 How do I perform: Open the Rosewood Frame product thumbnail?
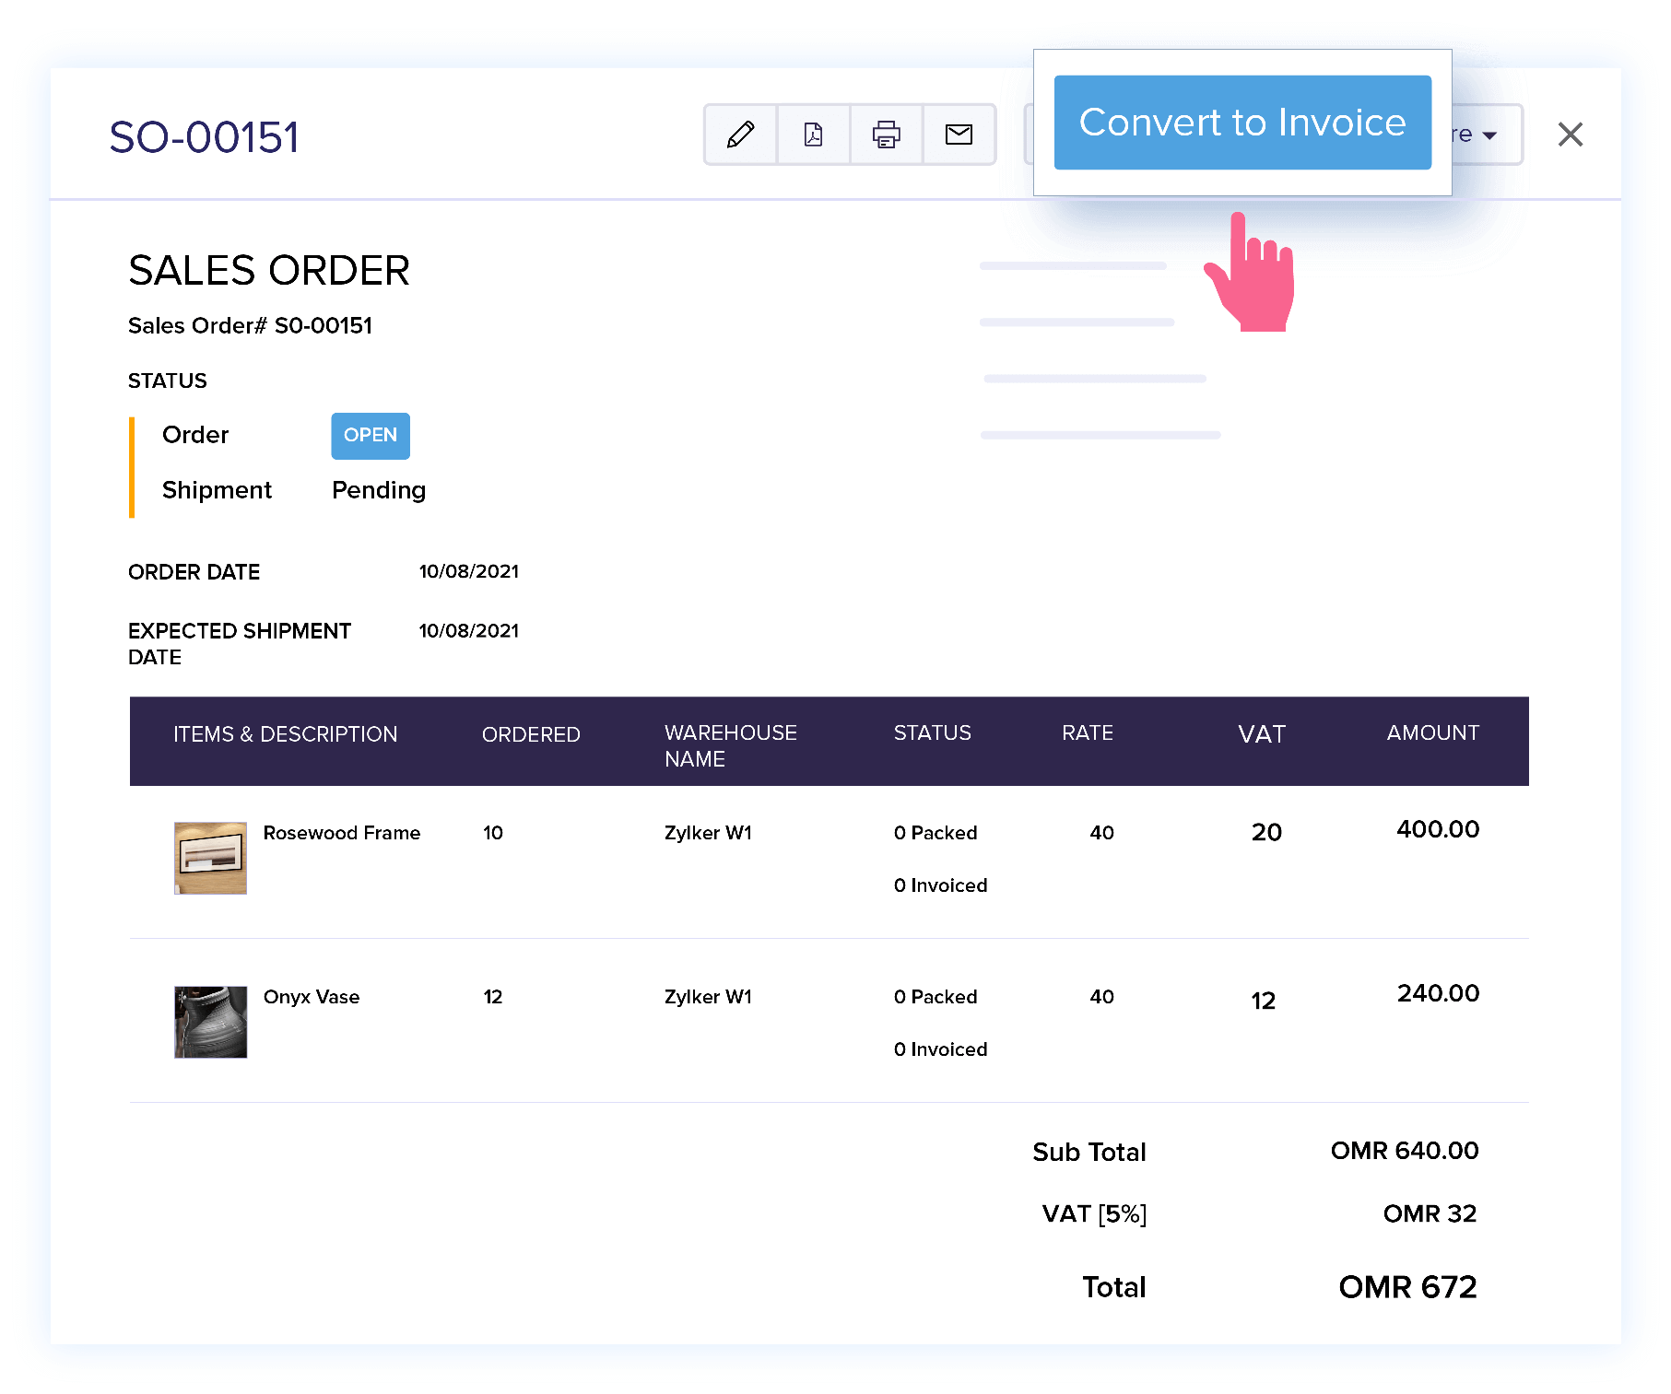coord(210,858)
